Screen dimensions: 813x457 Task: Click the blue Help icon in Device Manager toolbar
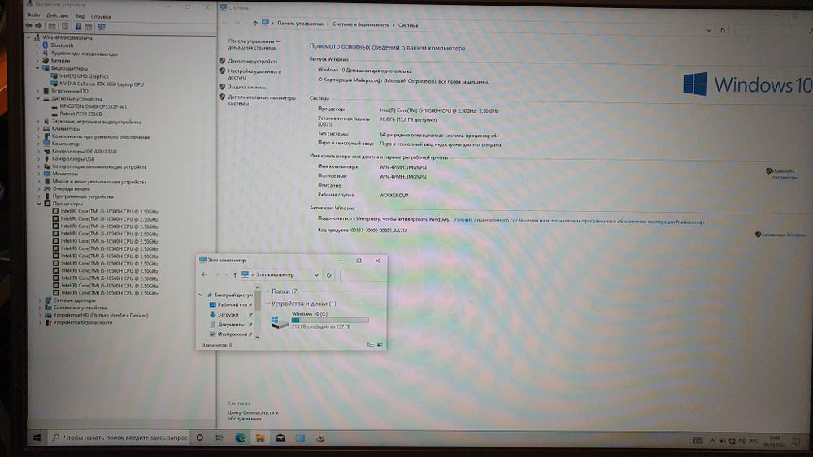(78, 26)
